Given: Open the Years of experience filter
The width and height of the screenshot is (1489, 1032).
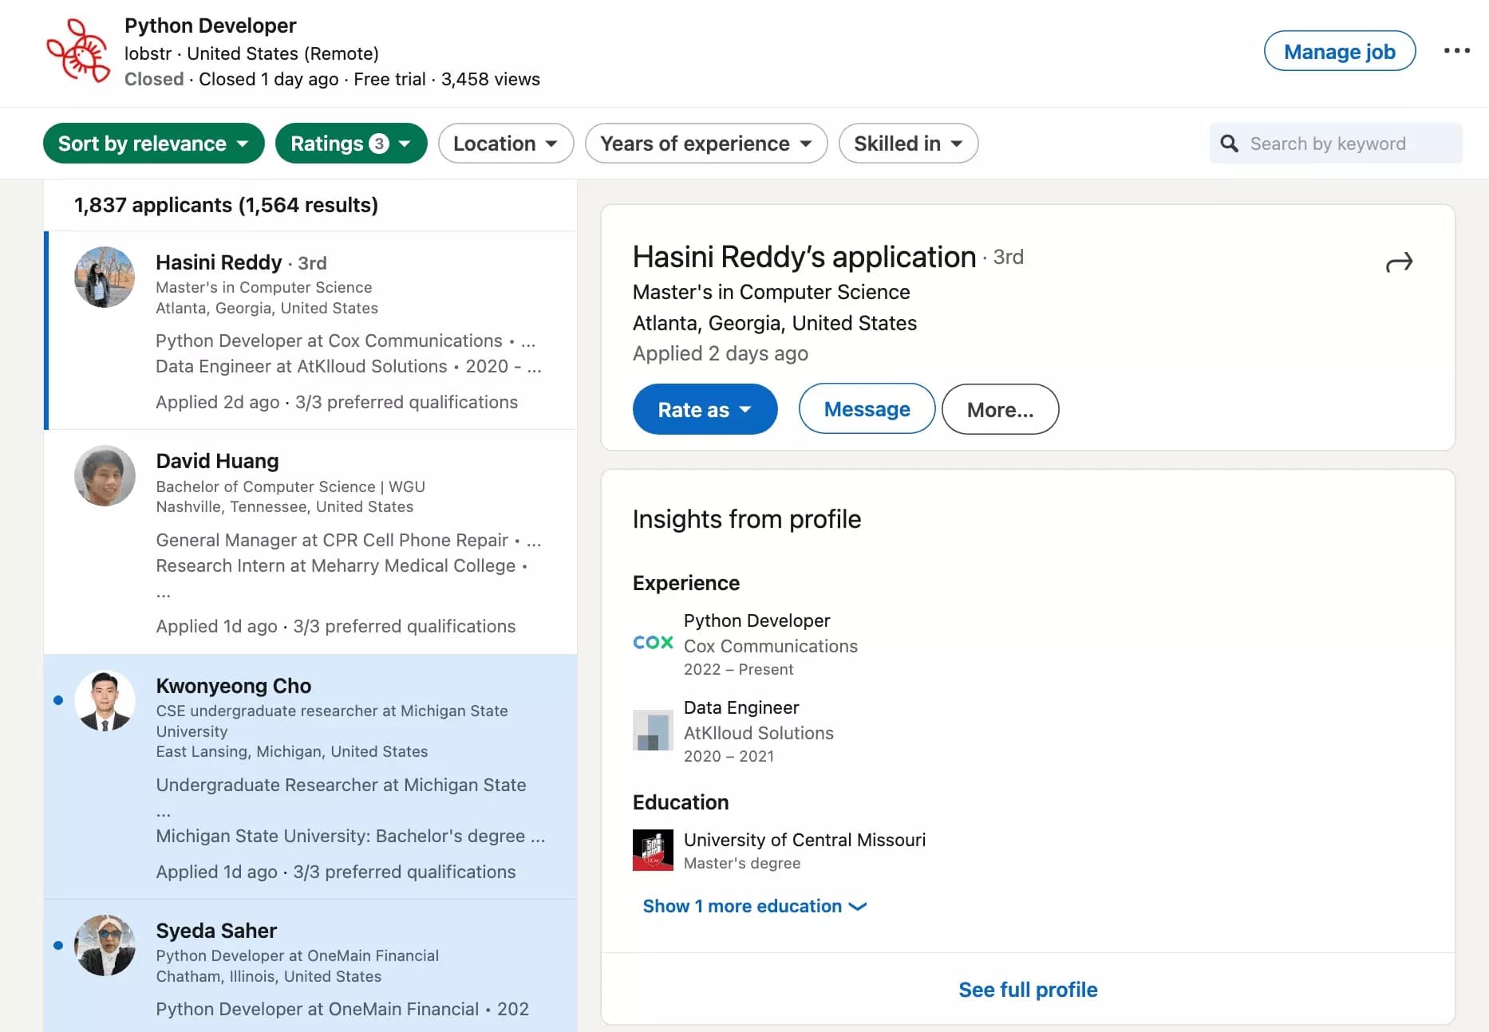Looking at the screenshot, I should tap(705, 144).
